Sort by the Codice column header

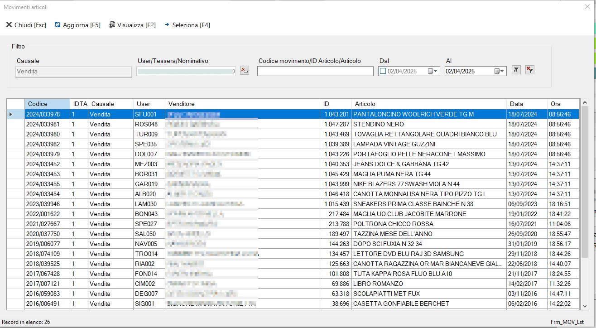47,104
